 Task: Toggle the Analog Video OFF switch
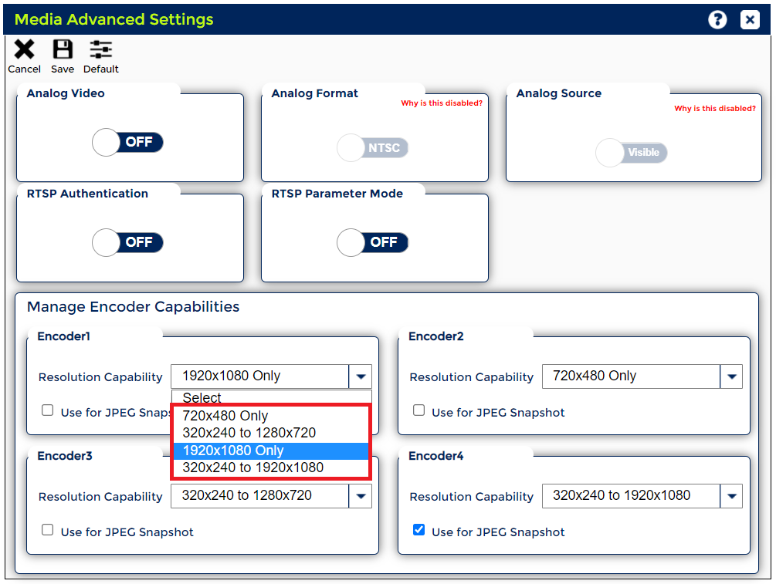tap(127, 143)
